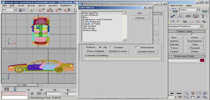Viewport: 210px width, 100px height.
Task: Select the Lights category icon
Action: [178, 21]
